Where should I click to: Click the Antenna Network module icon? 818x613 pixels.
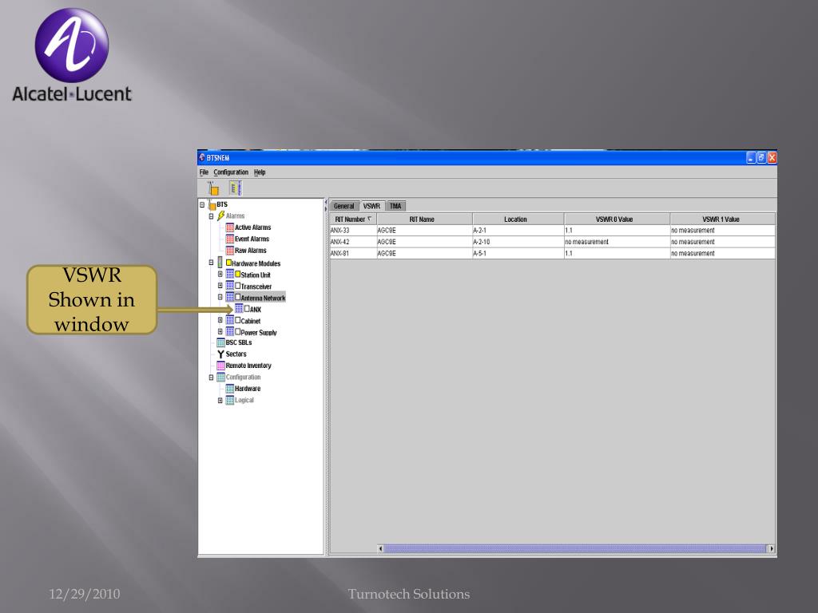pyautogui.click(x=229, y=297)
